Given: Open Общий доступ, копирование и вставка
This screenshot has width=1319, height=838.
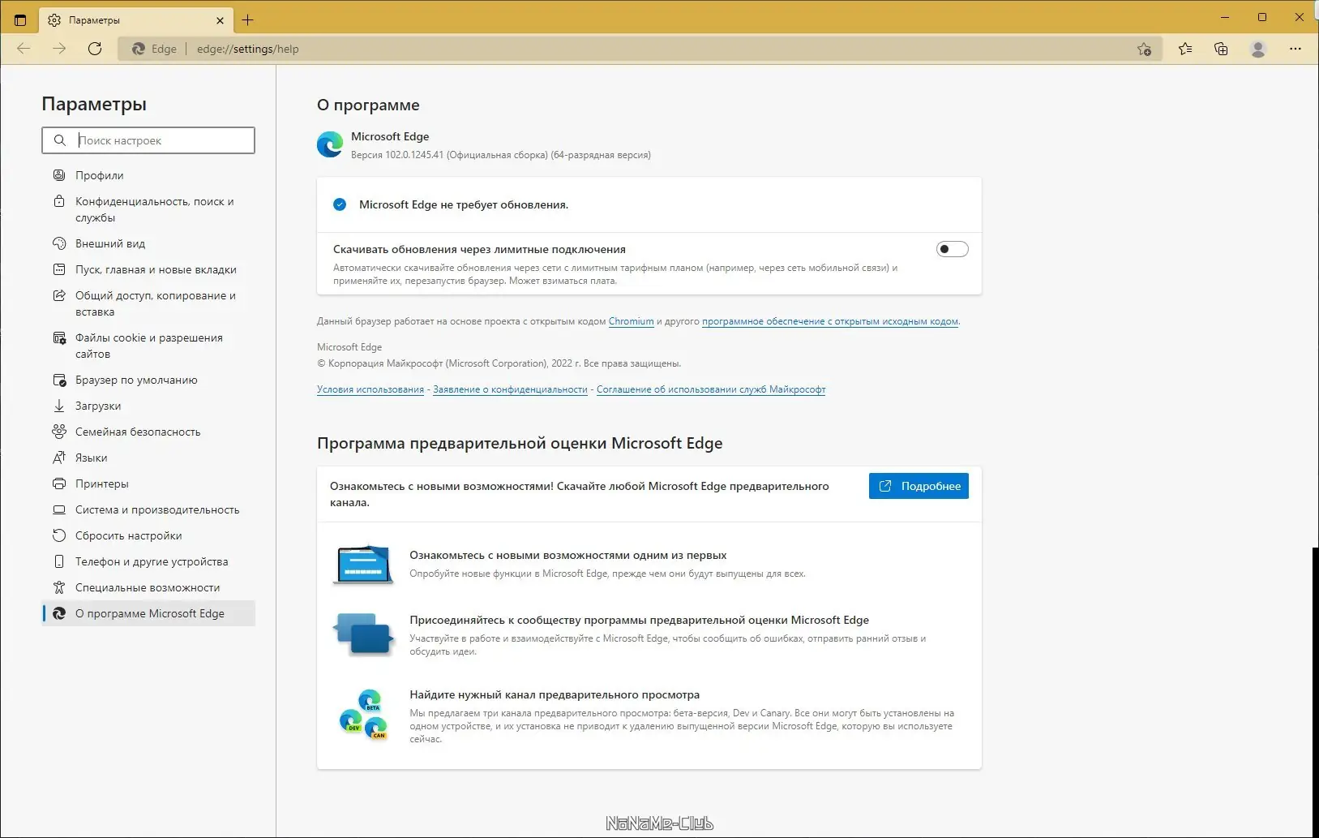Looking at the screenshot, I should pyautogui.click(x=148, y=303).
